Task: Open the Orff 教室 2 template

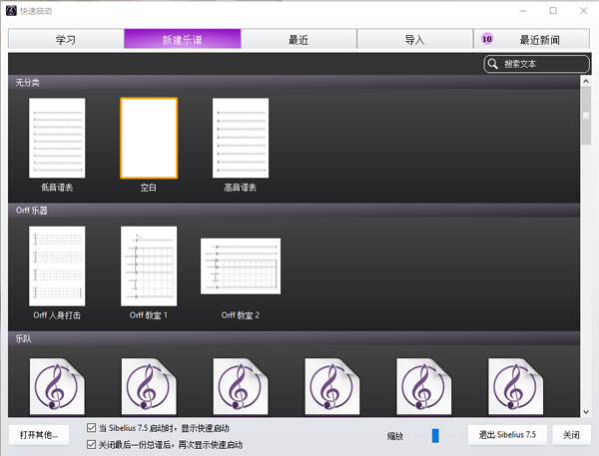Action: (x=241, y=265)
